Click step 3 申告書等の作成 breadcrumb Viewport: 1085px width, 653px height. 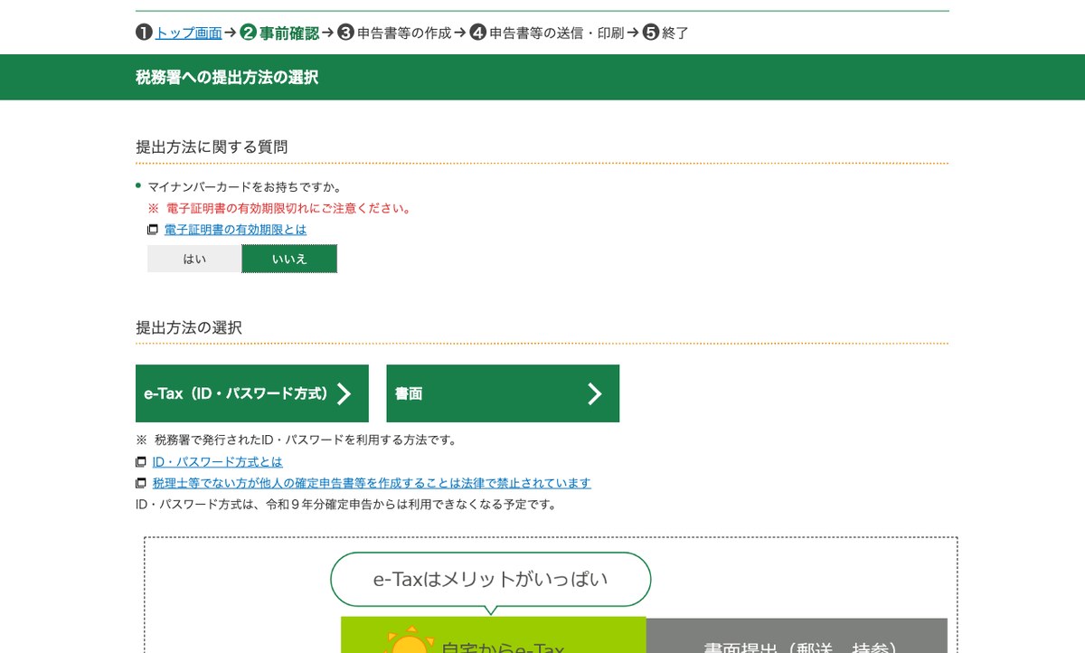[394, 33]
